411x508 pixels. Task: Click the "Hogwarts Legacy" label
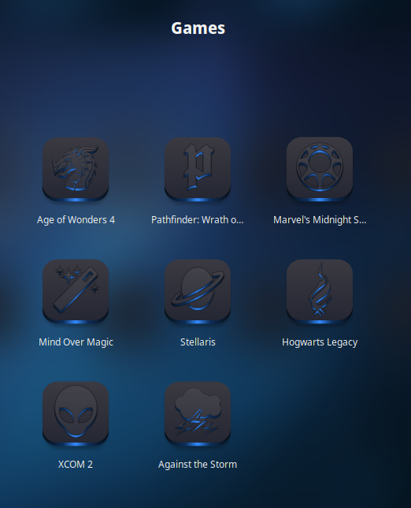320,342
